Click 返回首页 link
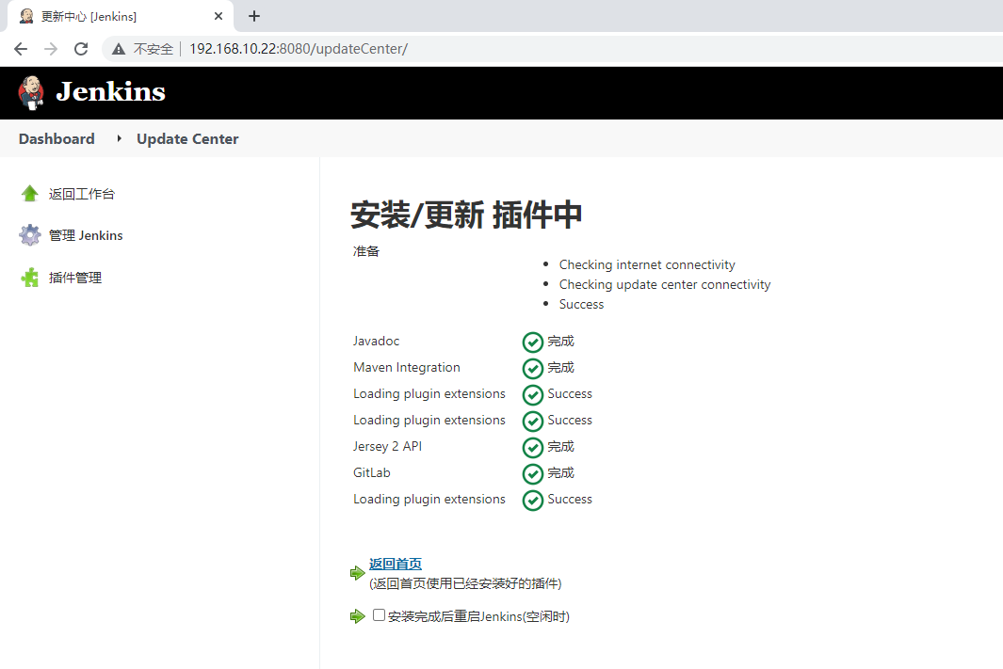Viewport: 1003px width, 669px height. pos(396,565)
